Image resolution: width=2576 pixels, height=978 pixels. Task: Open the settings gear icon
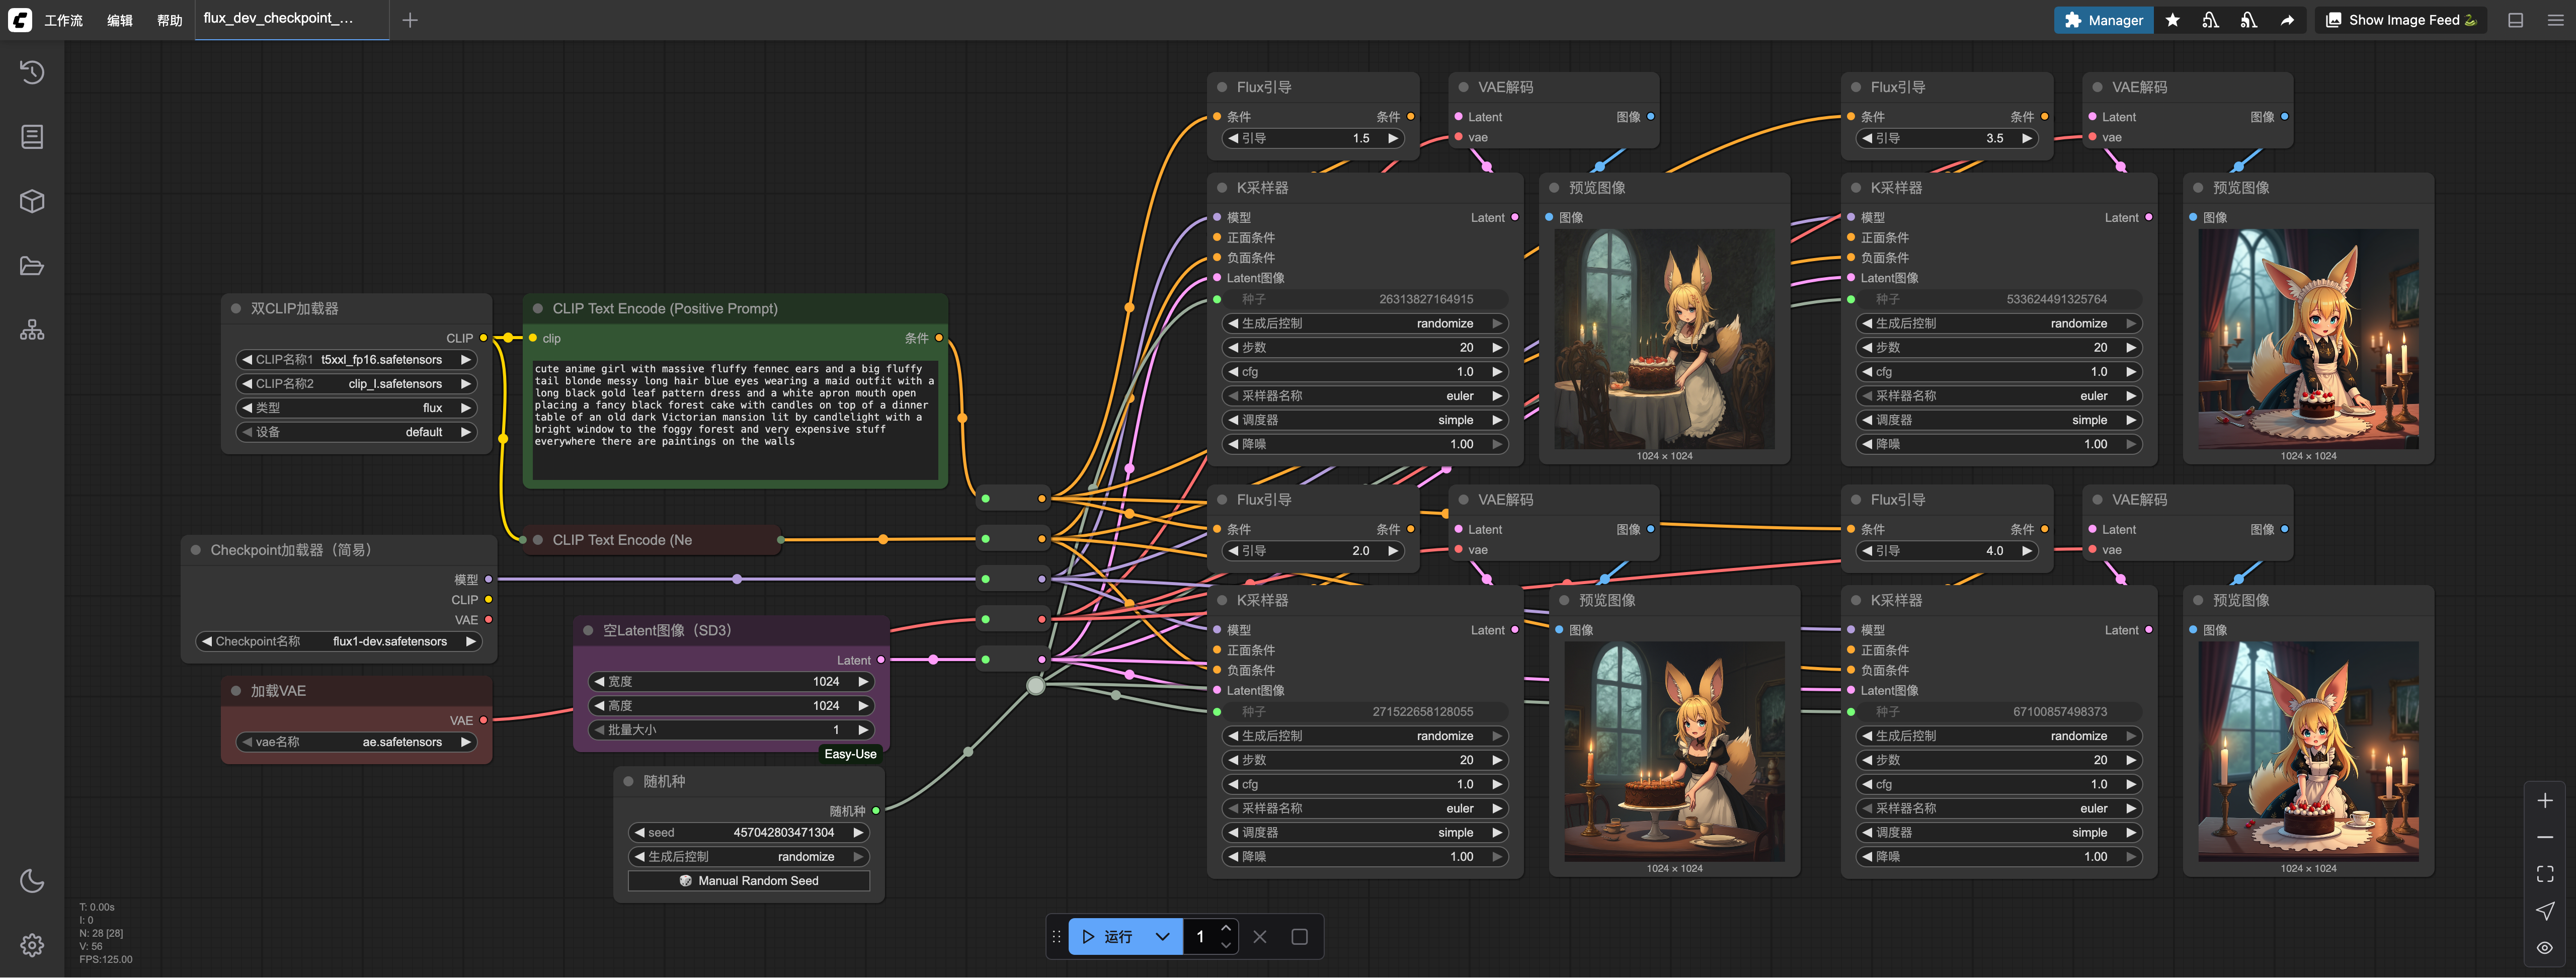(32, 945)
